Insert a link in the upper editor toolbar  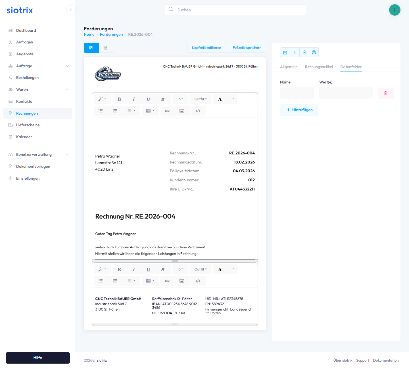pyautogui.click(x=167, y=111)
